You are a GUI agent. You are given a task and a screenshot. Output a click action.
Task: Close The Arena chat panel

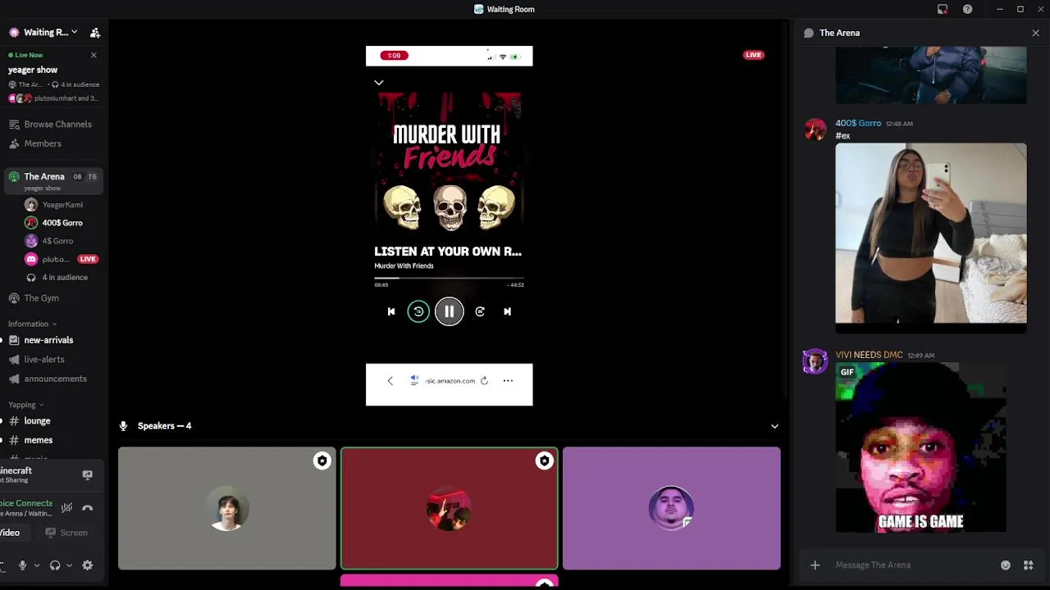pos(1035,33)
